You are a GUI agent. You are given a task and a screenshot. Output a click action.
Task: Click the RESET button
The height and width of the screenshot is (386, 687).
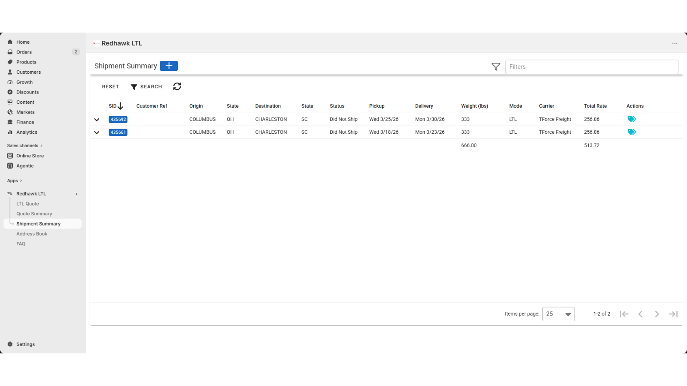pyautogui.click(x=110, y=87)
